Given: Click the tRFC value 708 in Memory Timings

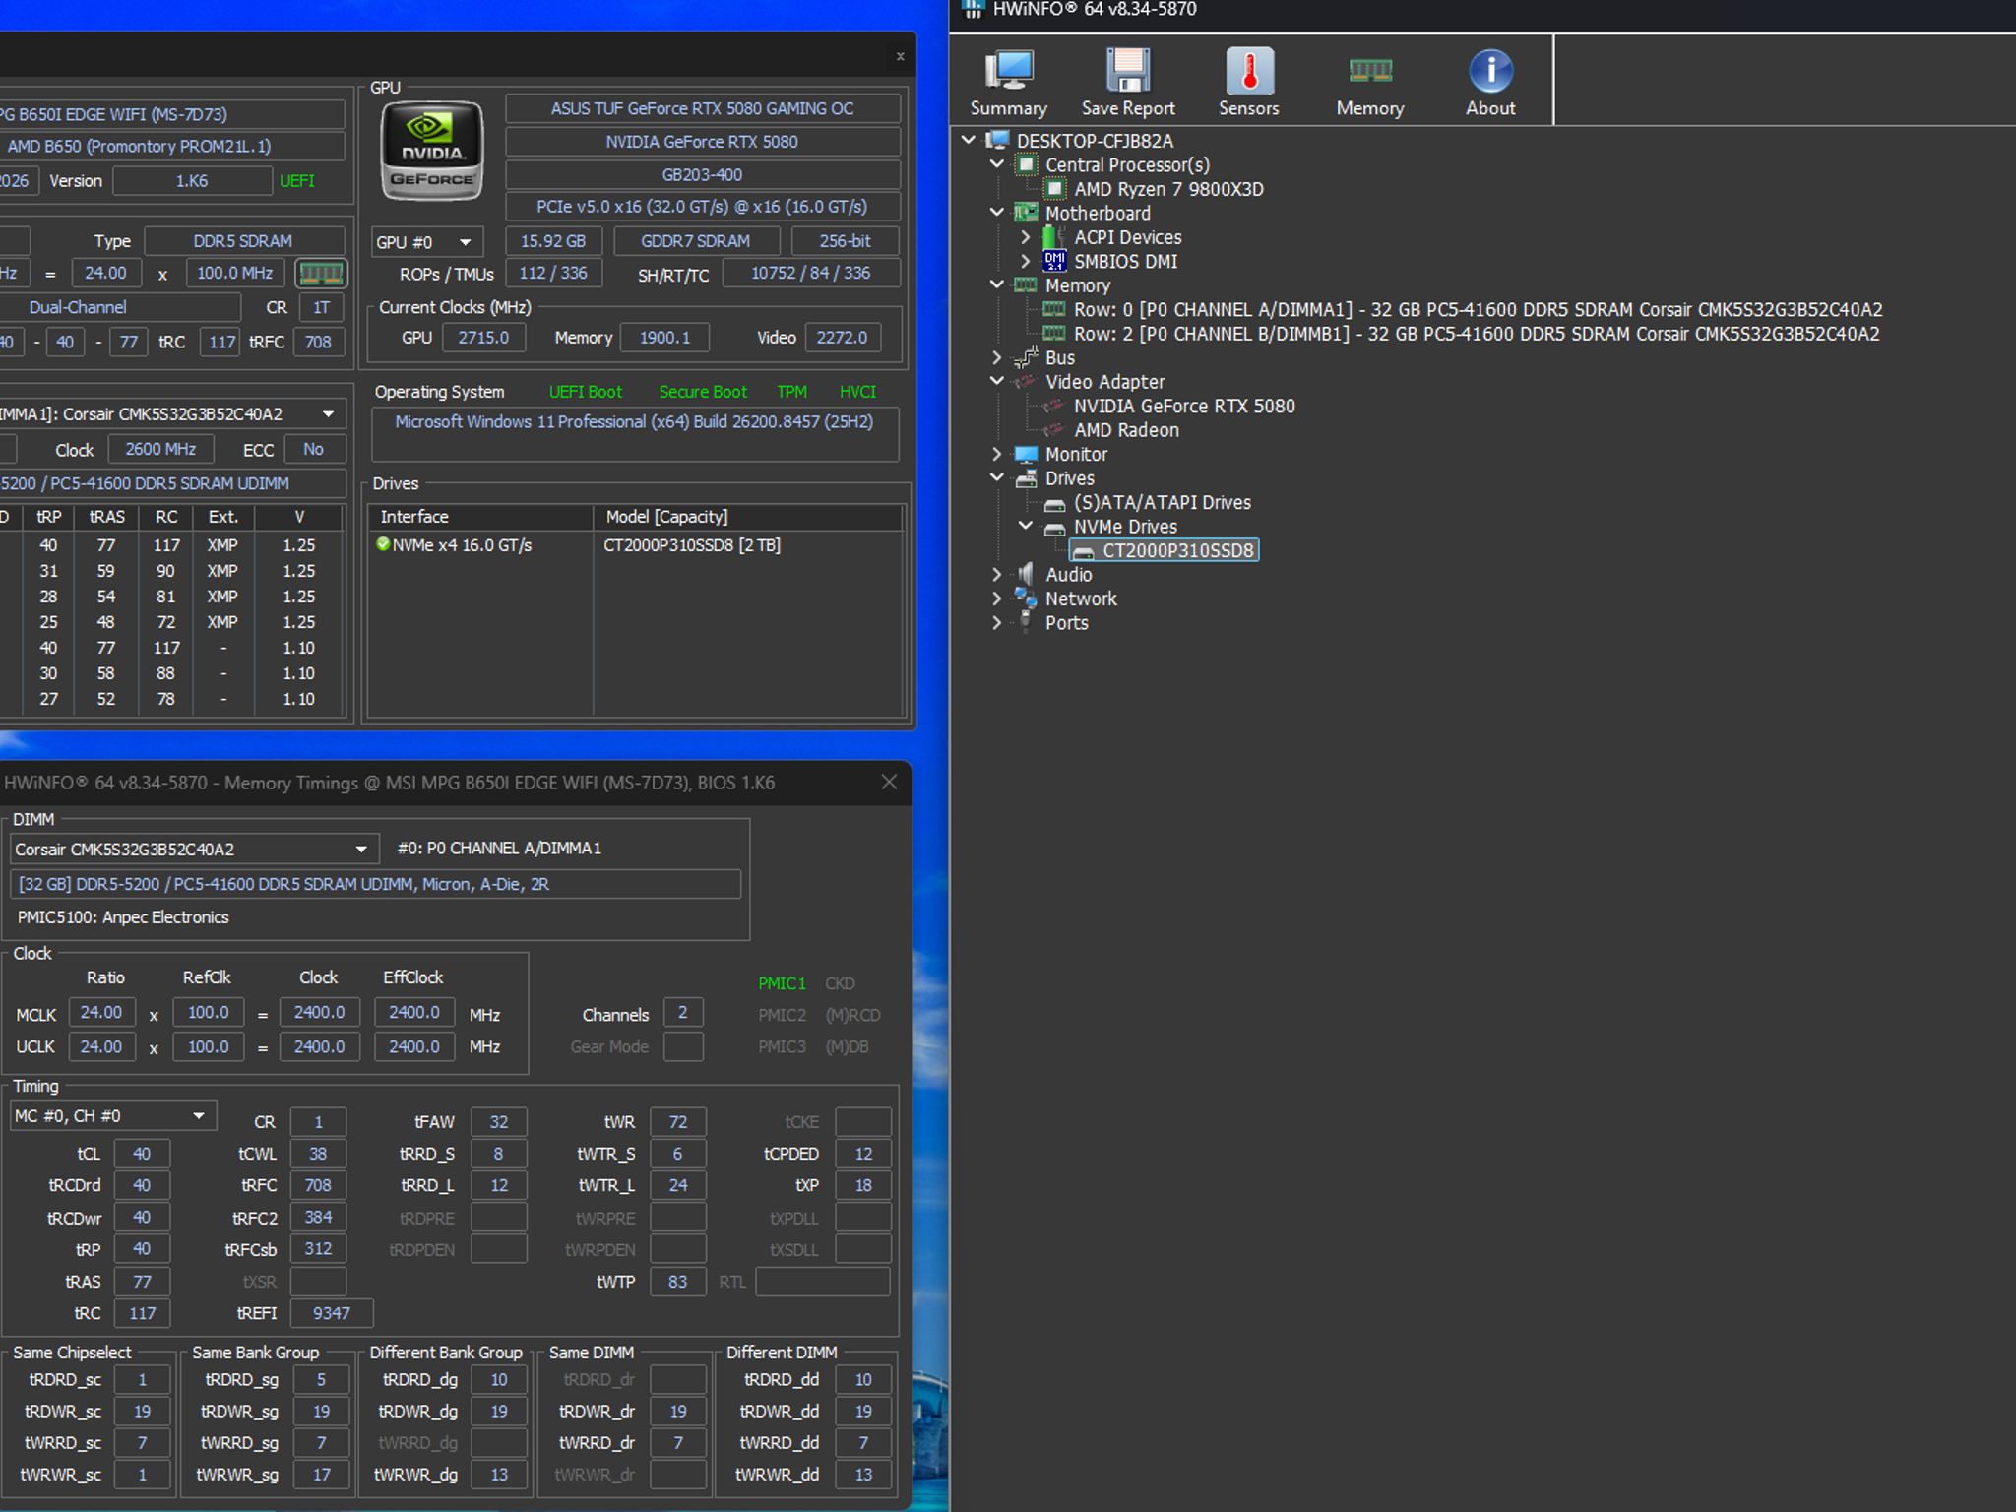Looking at the screenshot, I should (x=318, y=1185).
